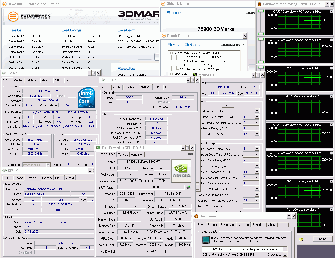The width and height of the screenshot is (335, 258).
Task: Open the Write to Precharge (tWTP) dropdown
Action: click(x=257, y=166)
